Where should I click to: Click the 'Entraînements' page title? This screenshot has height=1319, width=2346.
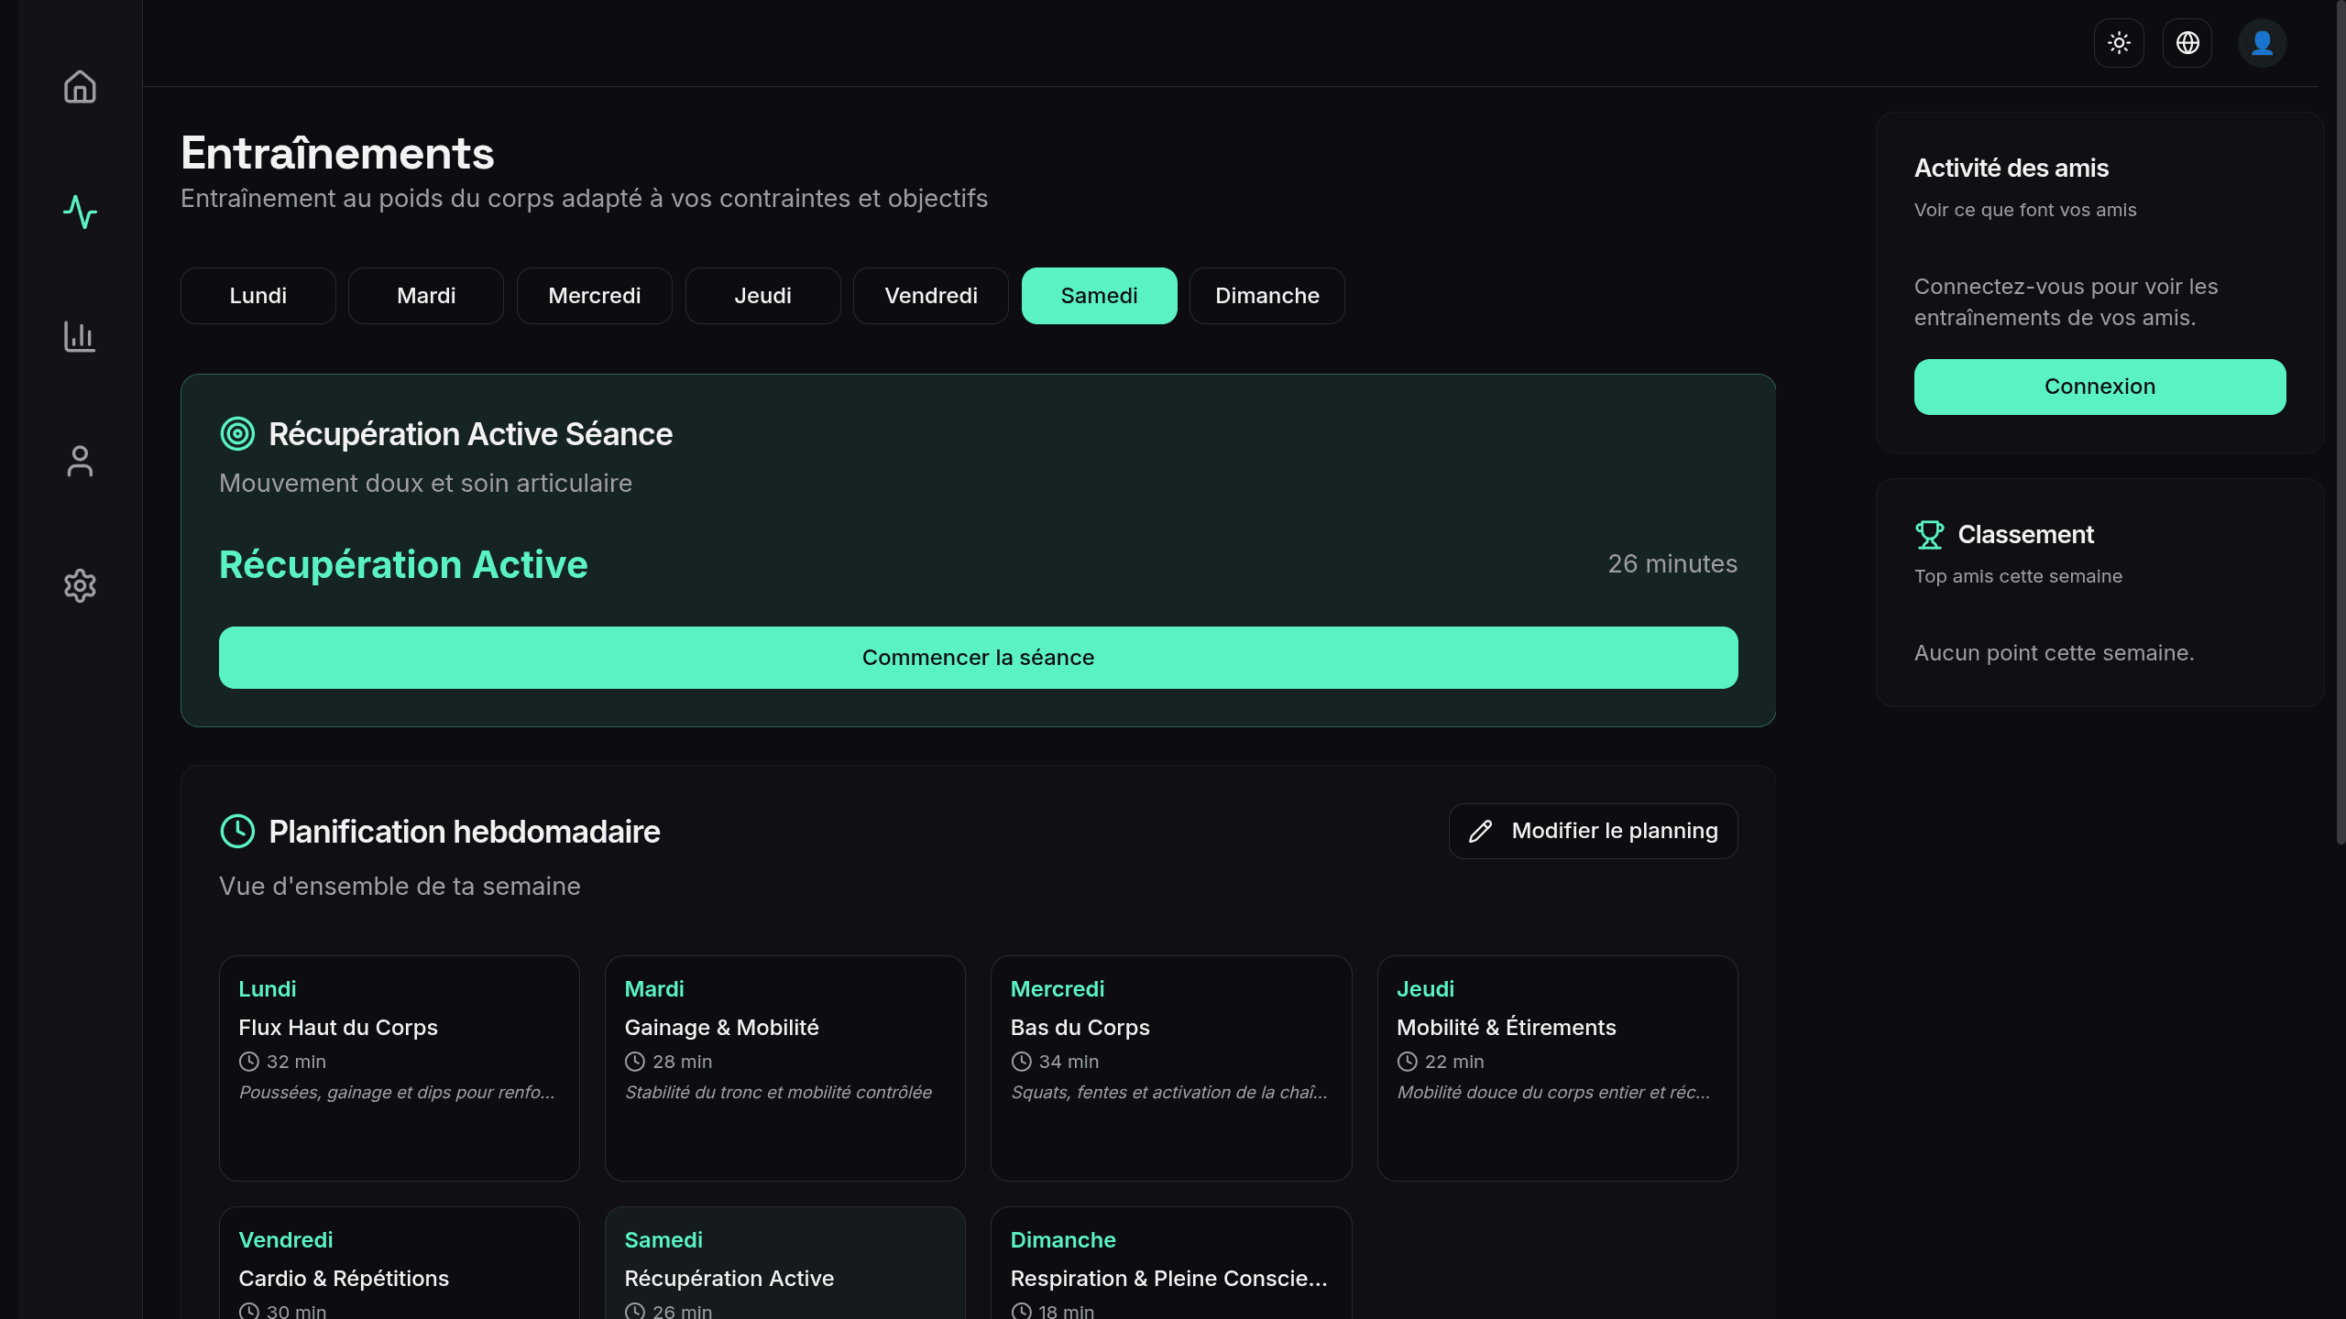(337, 153)
